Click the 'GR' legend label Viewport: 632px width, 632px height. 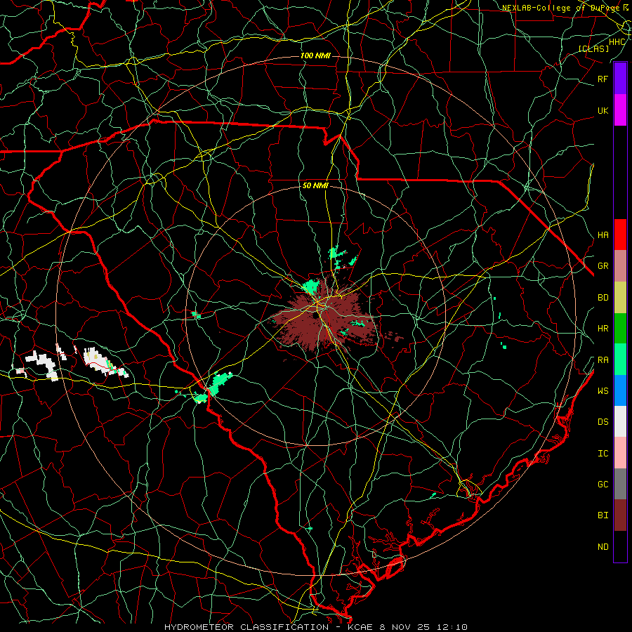(x=603, y=266)
